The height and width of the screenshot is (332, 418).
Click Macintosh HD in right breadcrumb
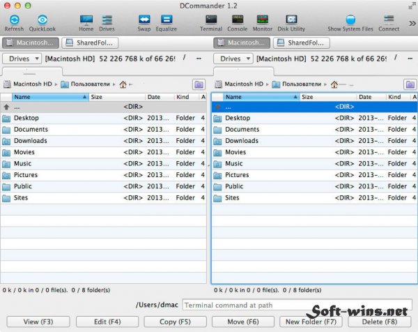tap(239, 84)
